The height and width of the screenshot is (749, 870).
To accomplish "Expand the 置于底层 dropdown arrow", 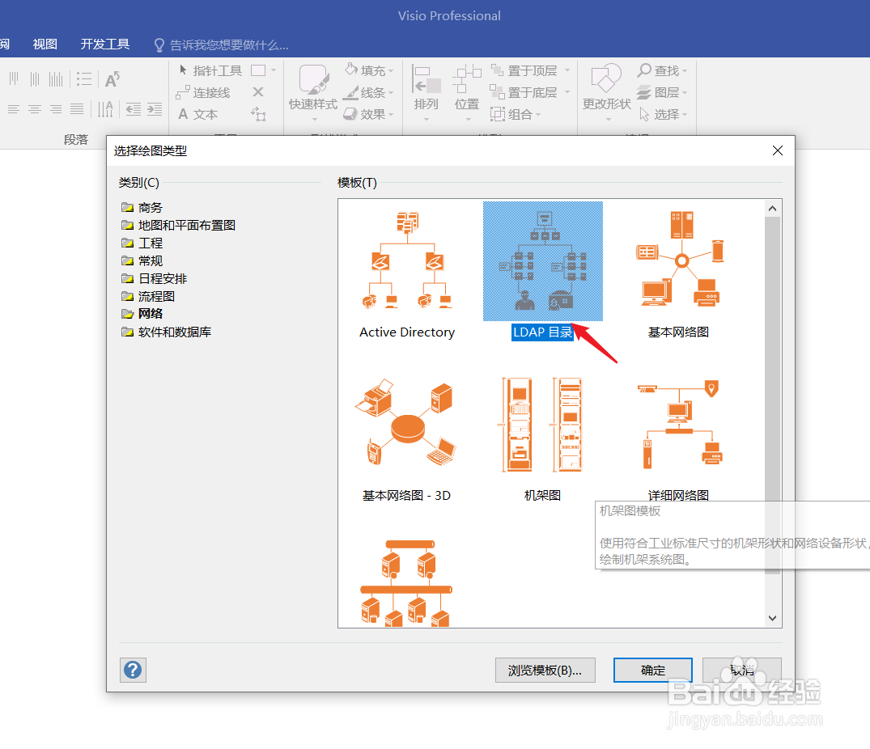I will (x=567, y=92).
